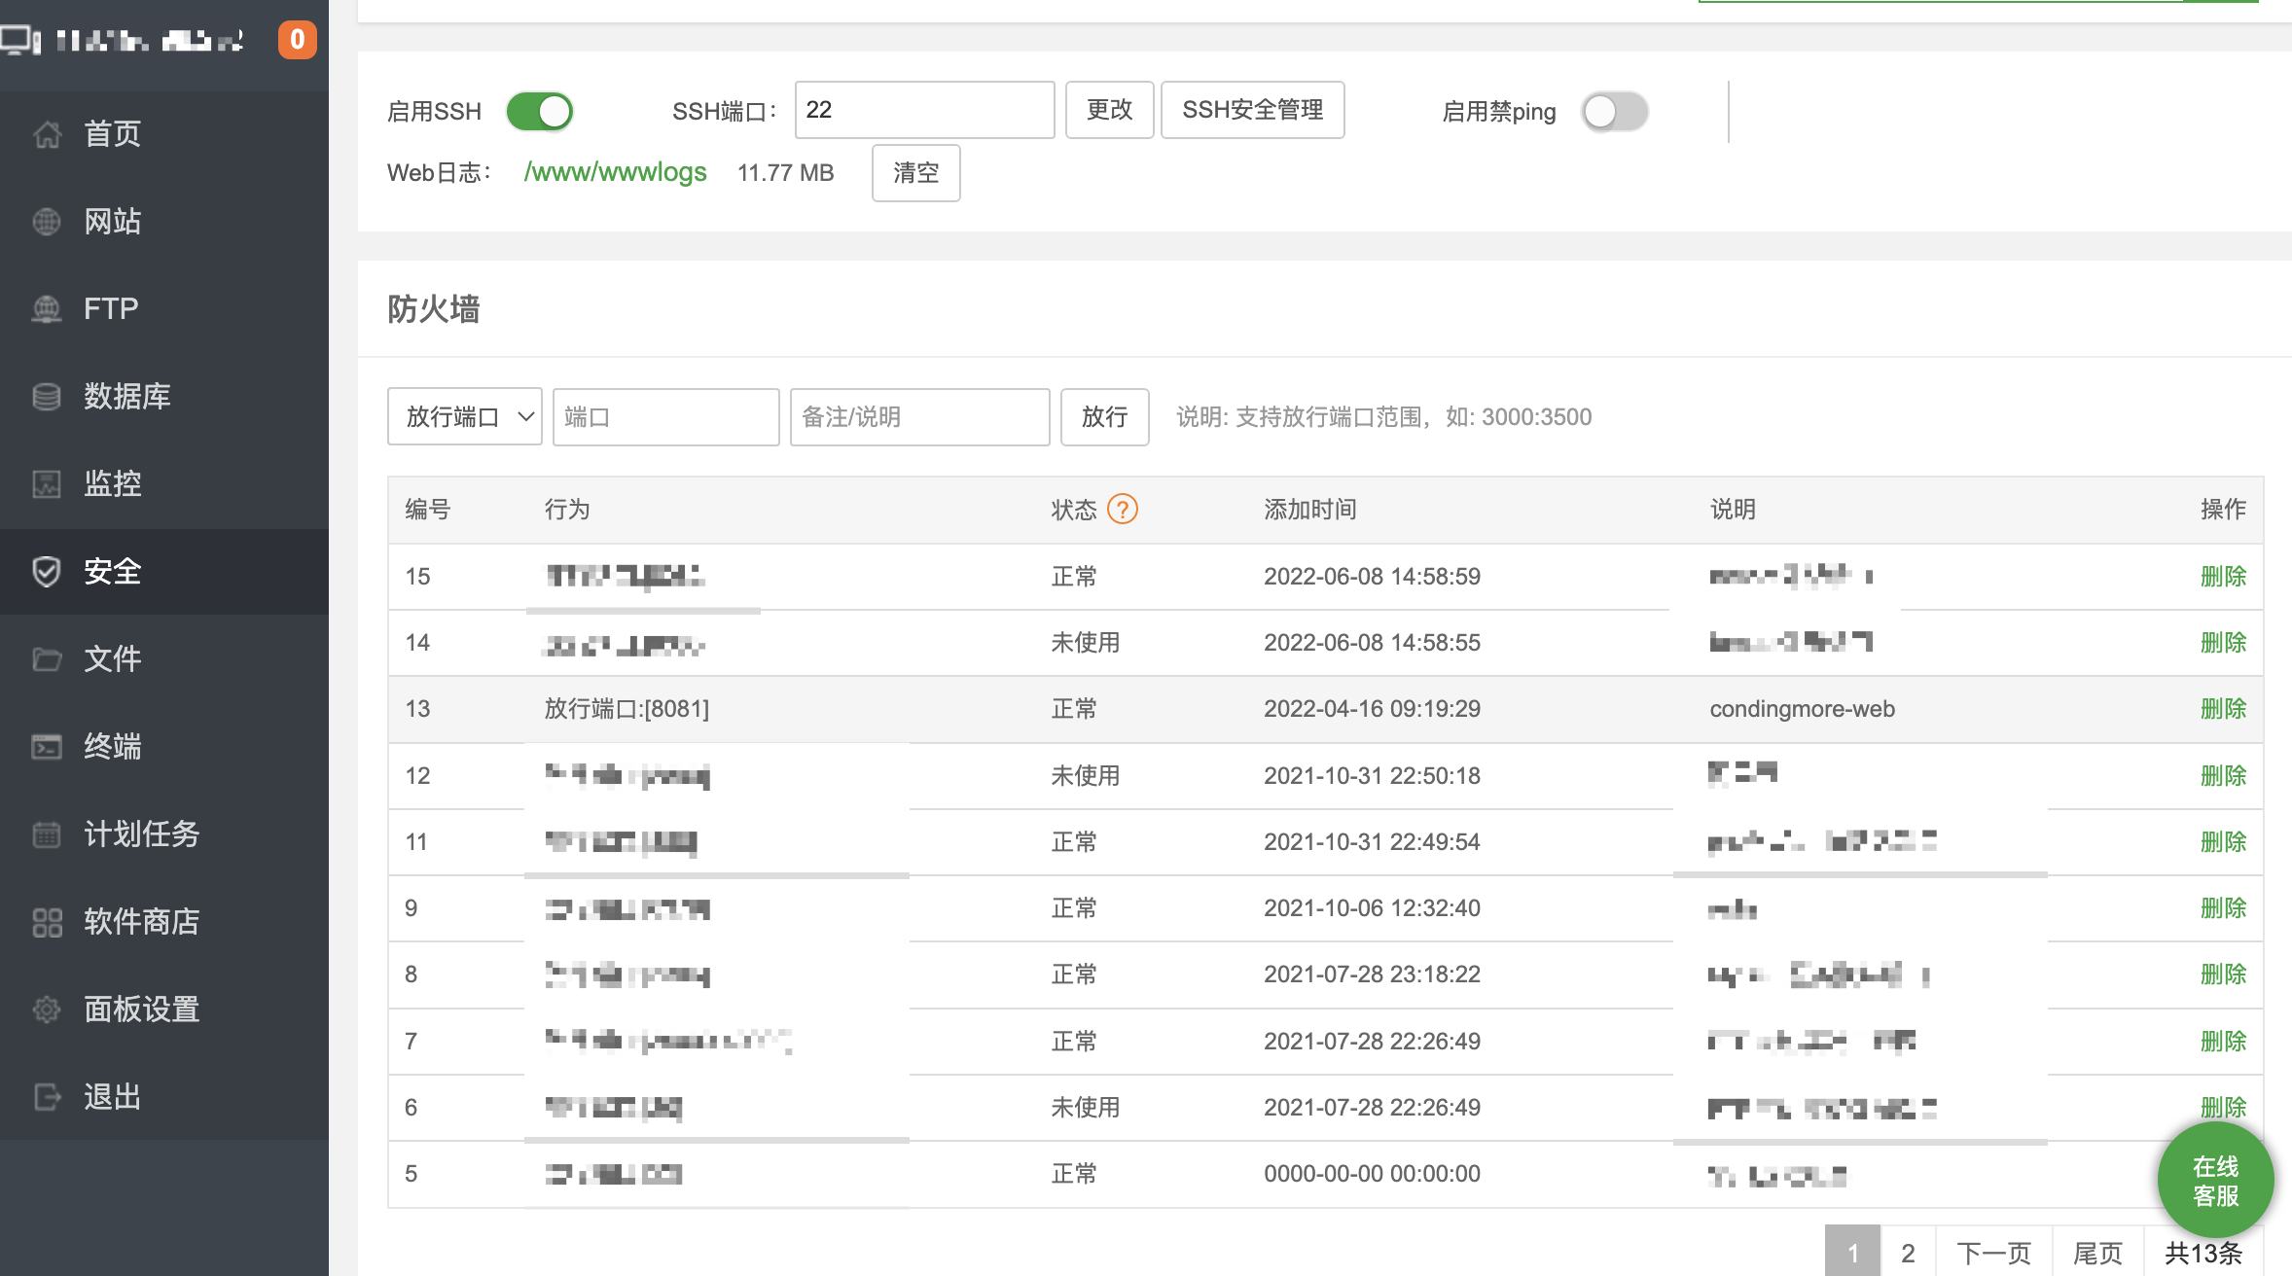Click 清空 to clear web logs
Image resolution: width=2292 pixels, height=1276 pixels.
tap(915, 173)
